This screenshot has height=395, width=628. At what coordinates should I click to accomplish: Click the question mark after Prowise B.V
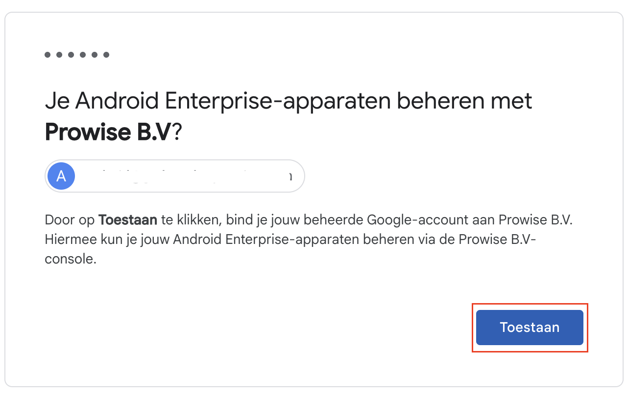(176, 131)
